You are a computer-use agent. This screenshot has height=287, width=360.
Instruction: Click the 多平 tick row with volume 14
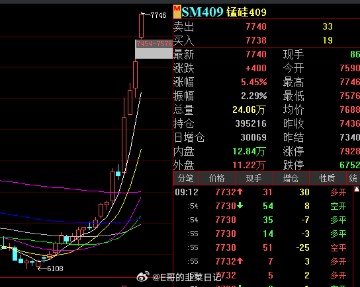click(263, 234)
